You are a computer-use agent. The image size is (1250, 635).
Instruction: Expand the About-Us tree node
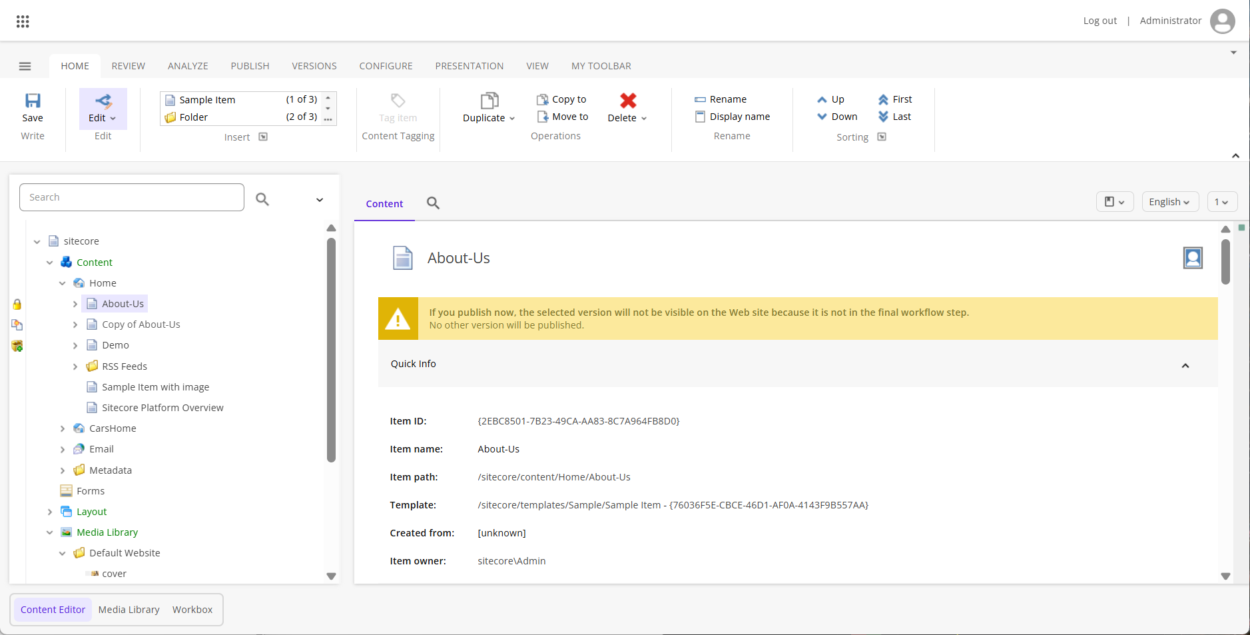[x=75, y=304]
